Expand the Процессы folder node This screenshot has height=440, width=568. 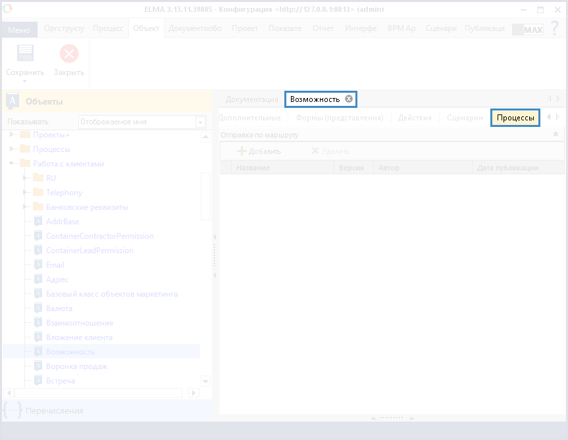[12, 149]
